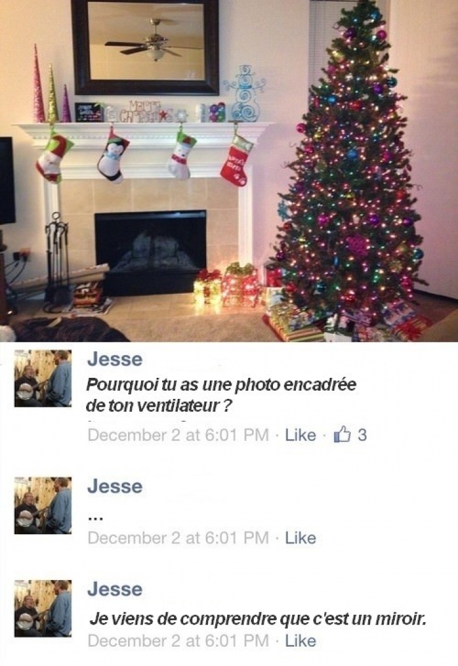Click Jesse's avatar on the last comment

[43, 608]
